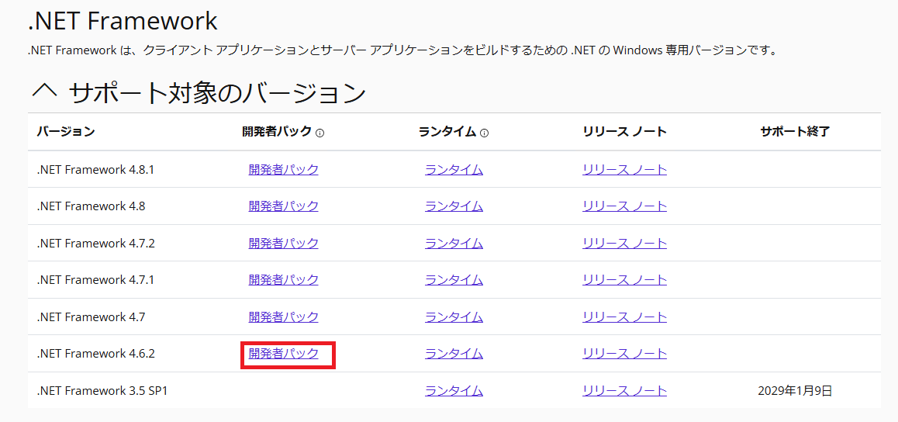The width and height of the screenshot is (898, 422).
Task: Open ランタイム for .NET Framework 3.5 SP1
Action: click(454, 390)
